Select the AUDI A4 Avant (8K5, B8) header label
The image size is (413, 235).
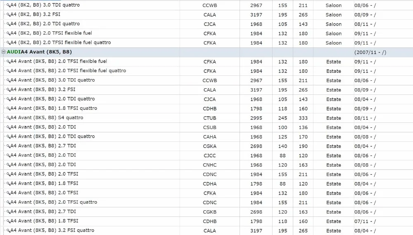coord(39,52)
